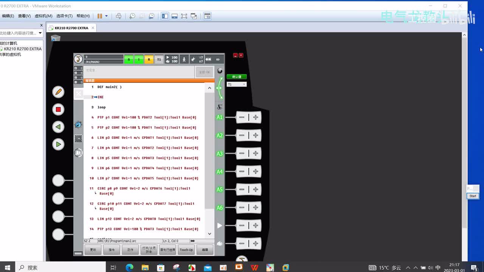Select line 4 PTP p1 motion statement
The height and width of the screenshot is (272, 484).
tap(147, 117)
